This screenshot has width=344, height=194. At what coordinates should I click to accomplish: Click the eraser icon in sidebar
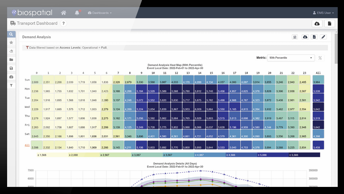(11, 51)
